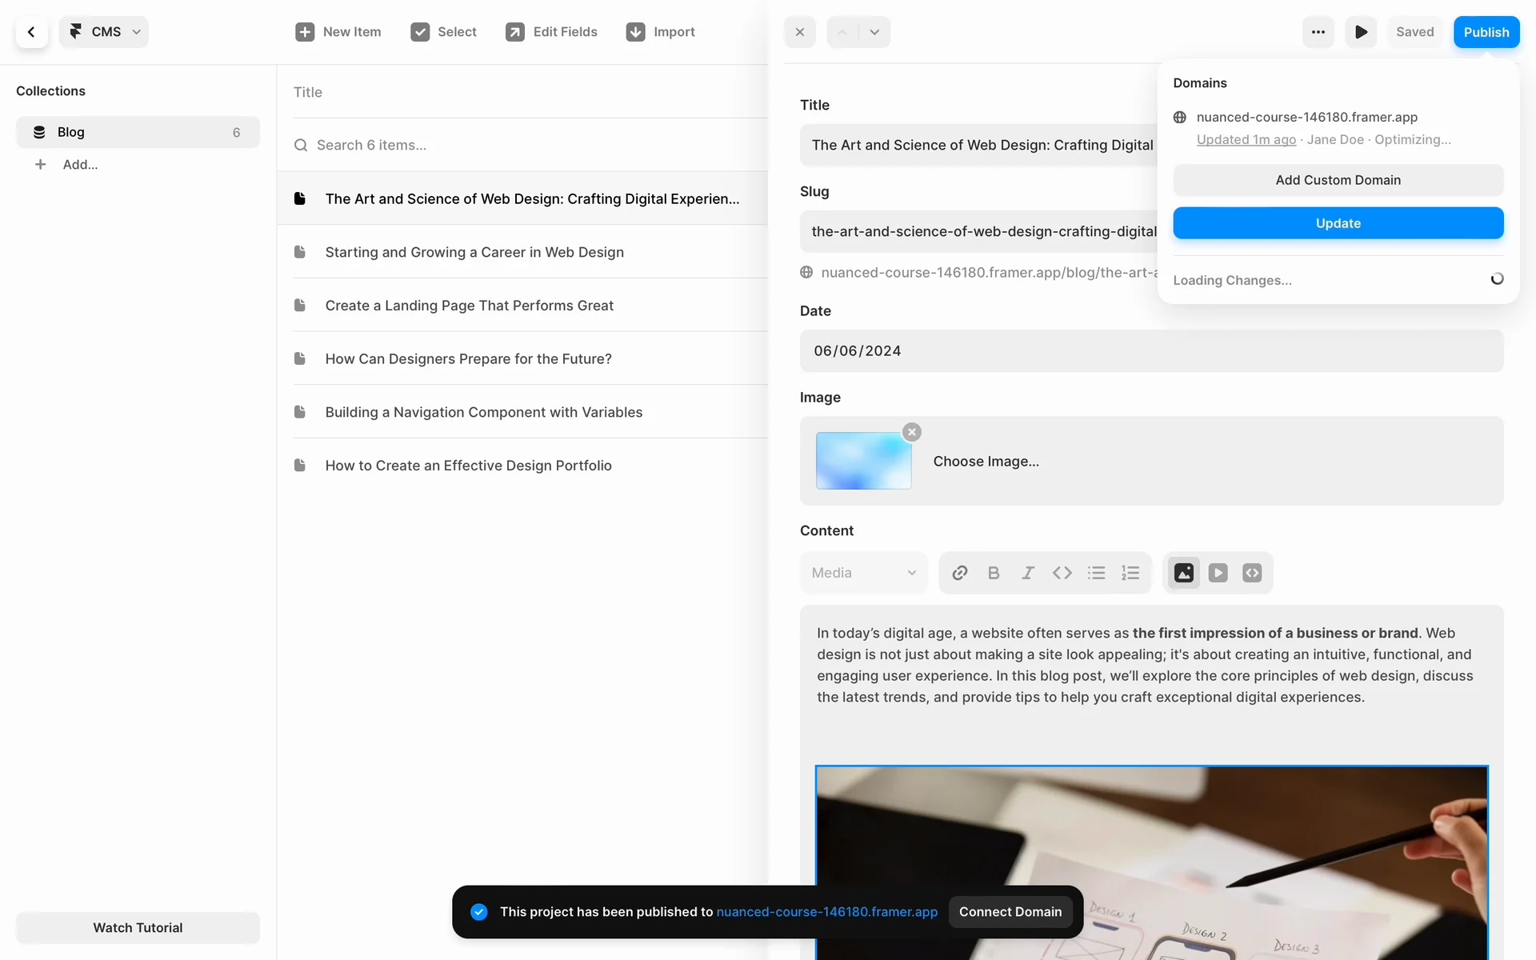Insert a bulleted list
Viewport: 1536px width, 960px height.
tap(1096, 573)
